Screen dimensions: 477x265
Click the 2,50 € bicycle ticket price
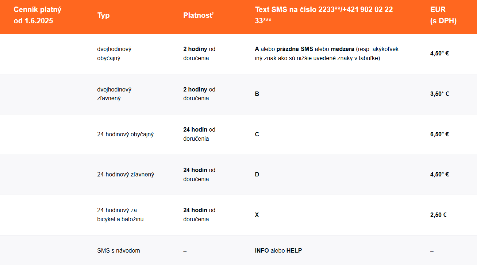pyautogui.click(x=438, y=215)
